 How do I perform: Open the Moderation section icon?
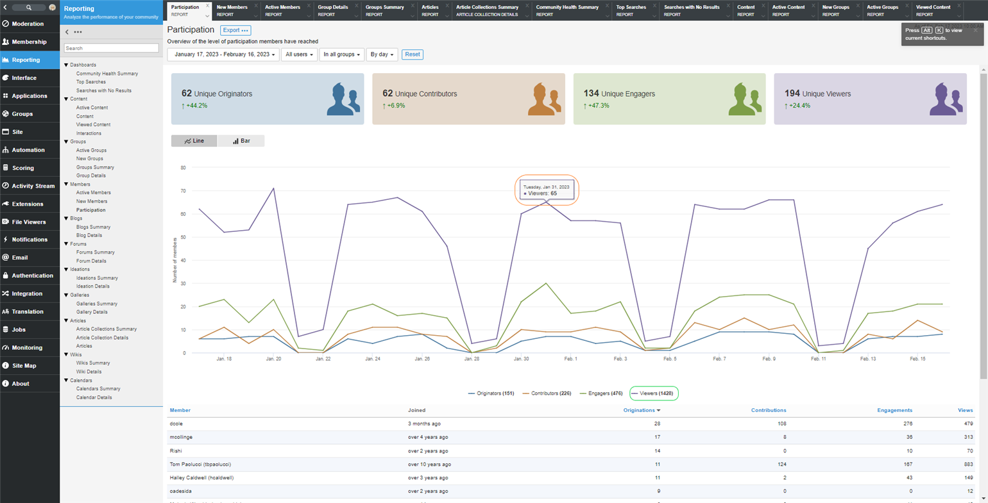(6, 24)
